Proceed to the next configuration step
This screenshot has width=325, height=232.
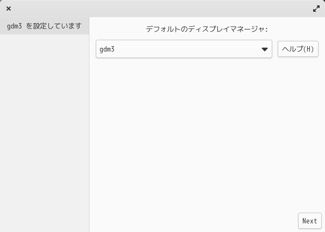tap(309, 221)
